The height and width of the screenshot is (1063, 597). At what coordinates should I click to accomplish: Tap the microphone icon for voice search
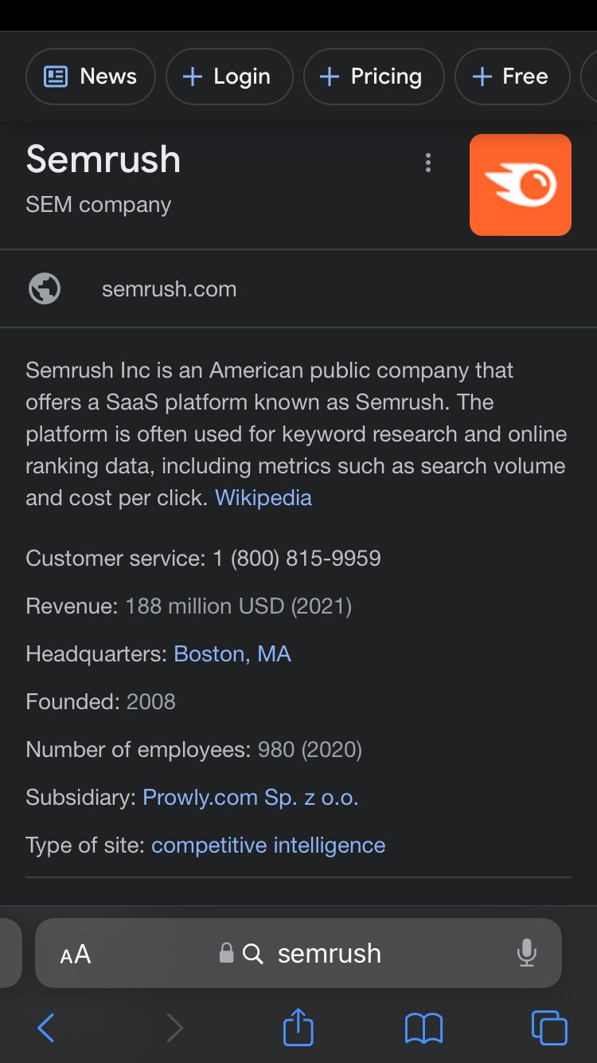tap(527, 953)
